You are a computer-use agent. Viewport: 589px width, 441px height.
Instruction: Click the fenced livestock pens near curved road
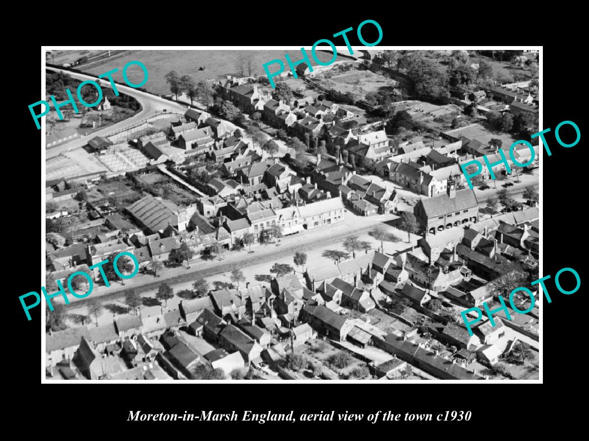[x=125, y=158]
